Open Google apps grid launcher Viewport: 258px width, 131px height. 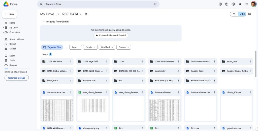tap(247, 4)
